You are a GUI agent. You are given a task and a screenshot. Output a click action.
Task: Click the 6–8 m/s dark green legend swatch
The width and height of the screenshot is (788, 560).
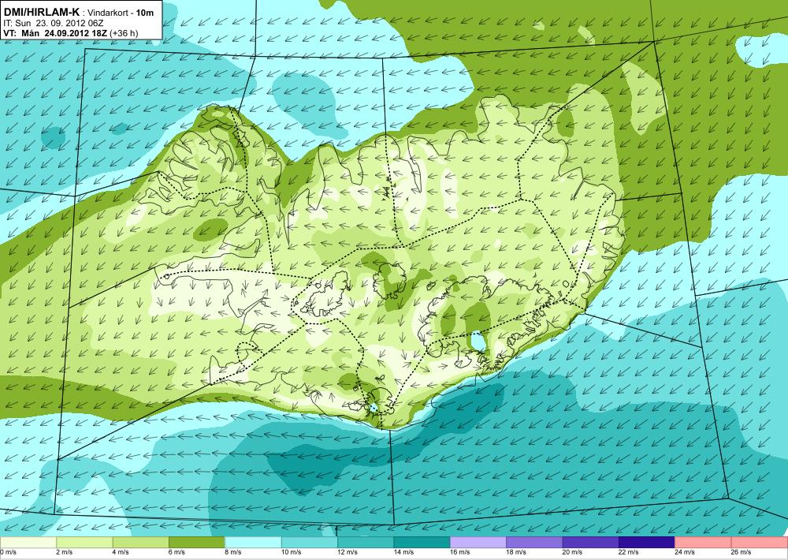(x=196, y=543)
